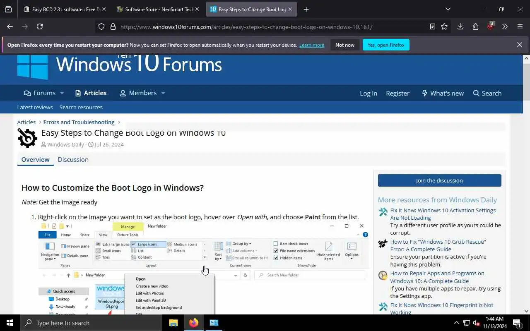Show more tools chevron in toolbar
This screenshot has height=331, width=530.
click(x=505, y=26)
